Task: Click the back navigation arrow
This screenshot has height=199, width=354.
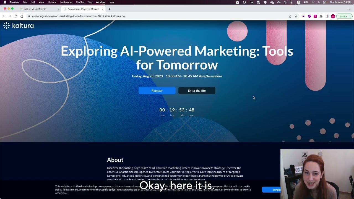Action: (4, 16)
